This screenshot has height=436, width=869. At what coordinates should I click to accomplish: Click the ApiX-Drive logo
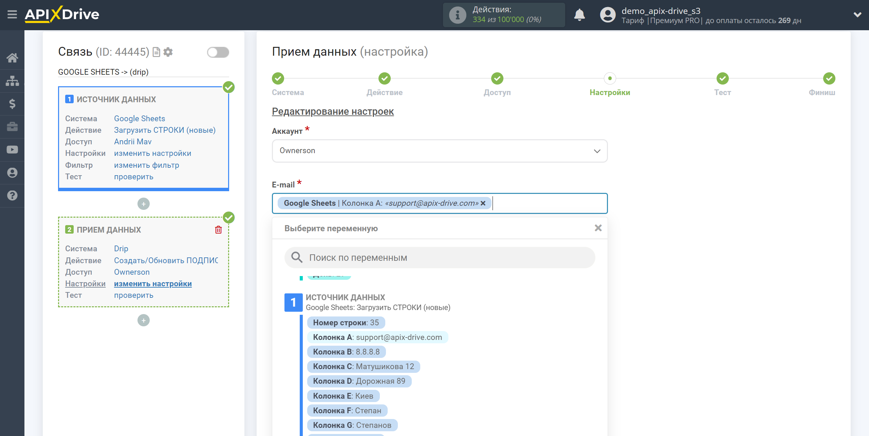[x=62, y=14]
